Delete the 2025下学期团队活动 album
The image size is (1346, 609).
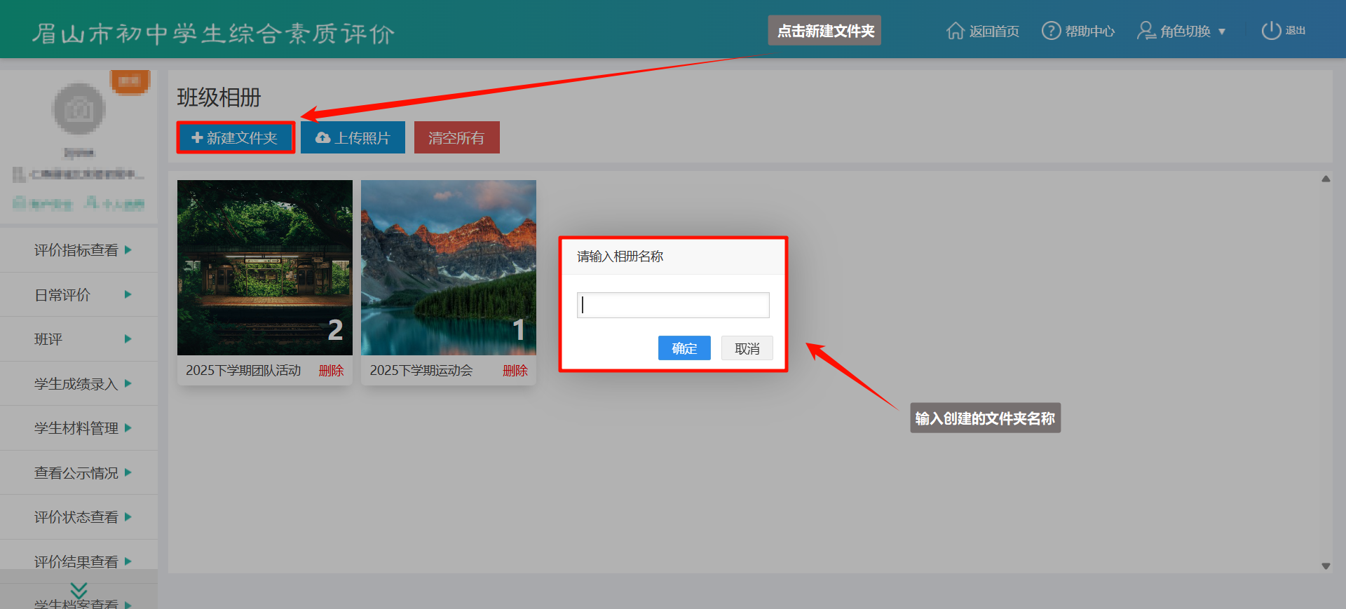coord(331,371)
